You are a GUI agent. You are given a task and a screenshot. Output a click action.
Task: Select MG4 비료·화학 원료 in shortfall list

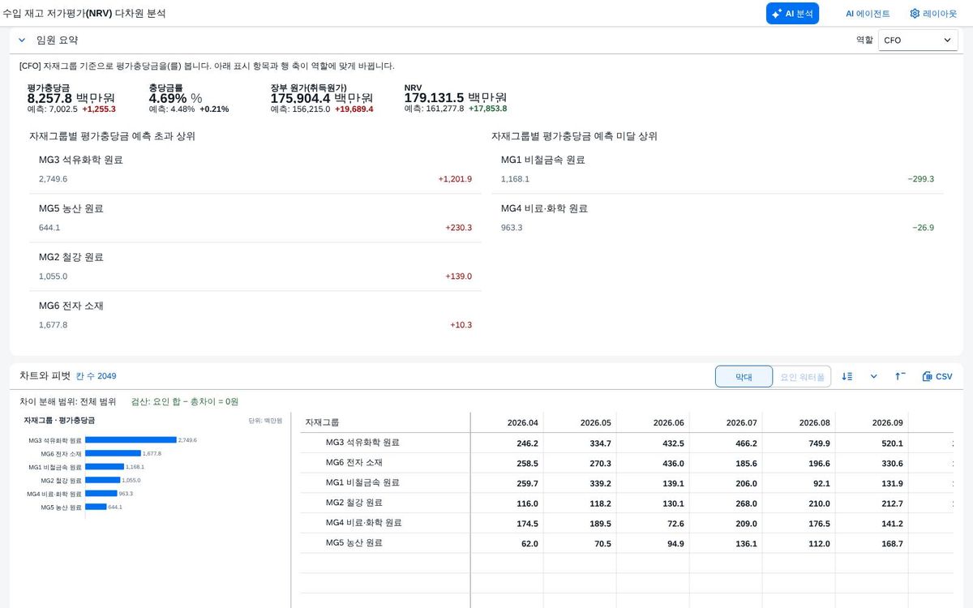click(718, 218)
